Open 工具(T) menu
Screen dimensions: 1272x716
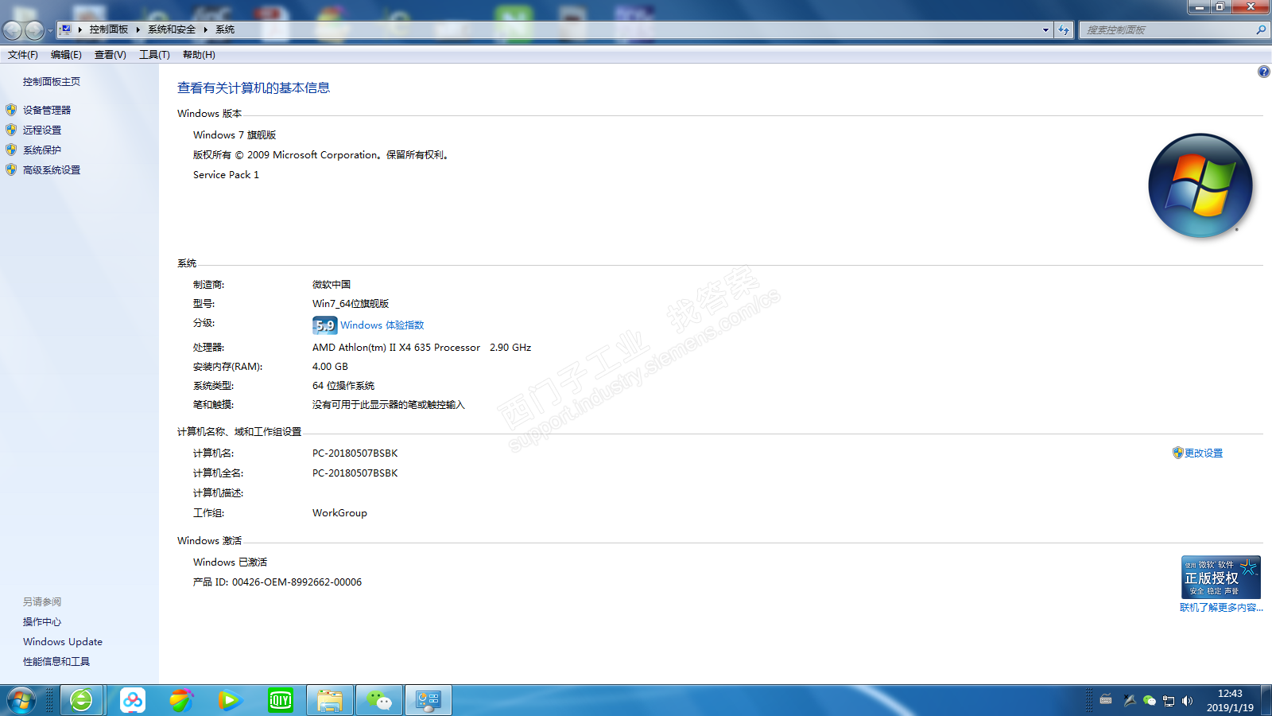click(154, 55)
